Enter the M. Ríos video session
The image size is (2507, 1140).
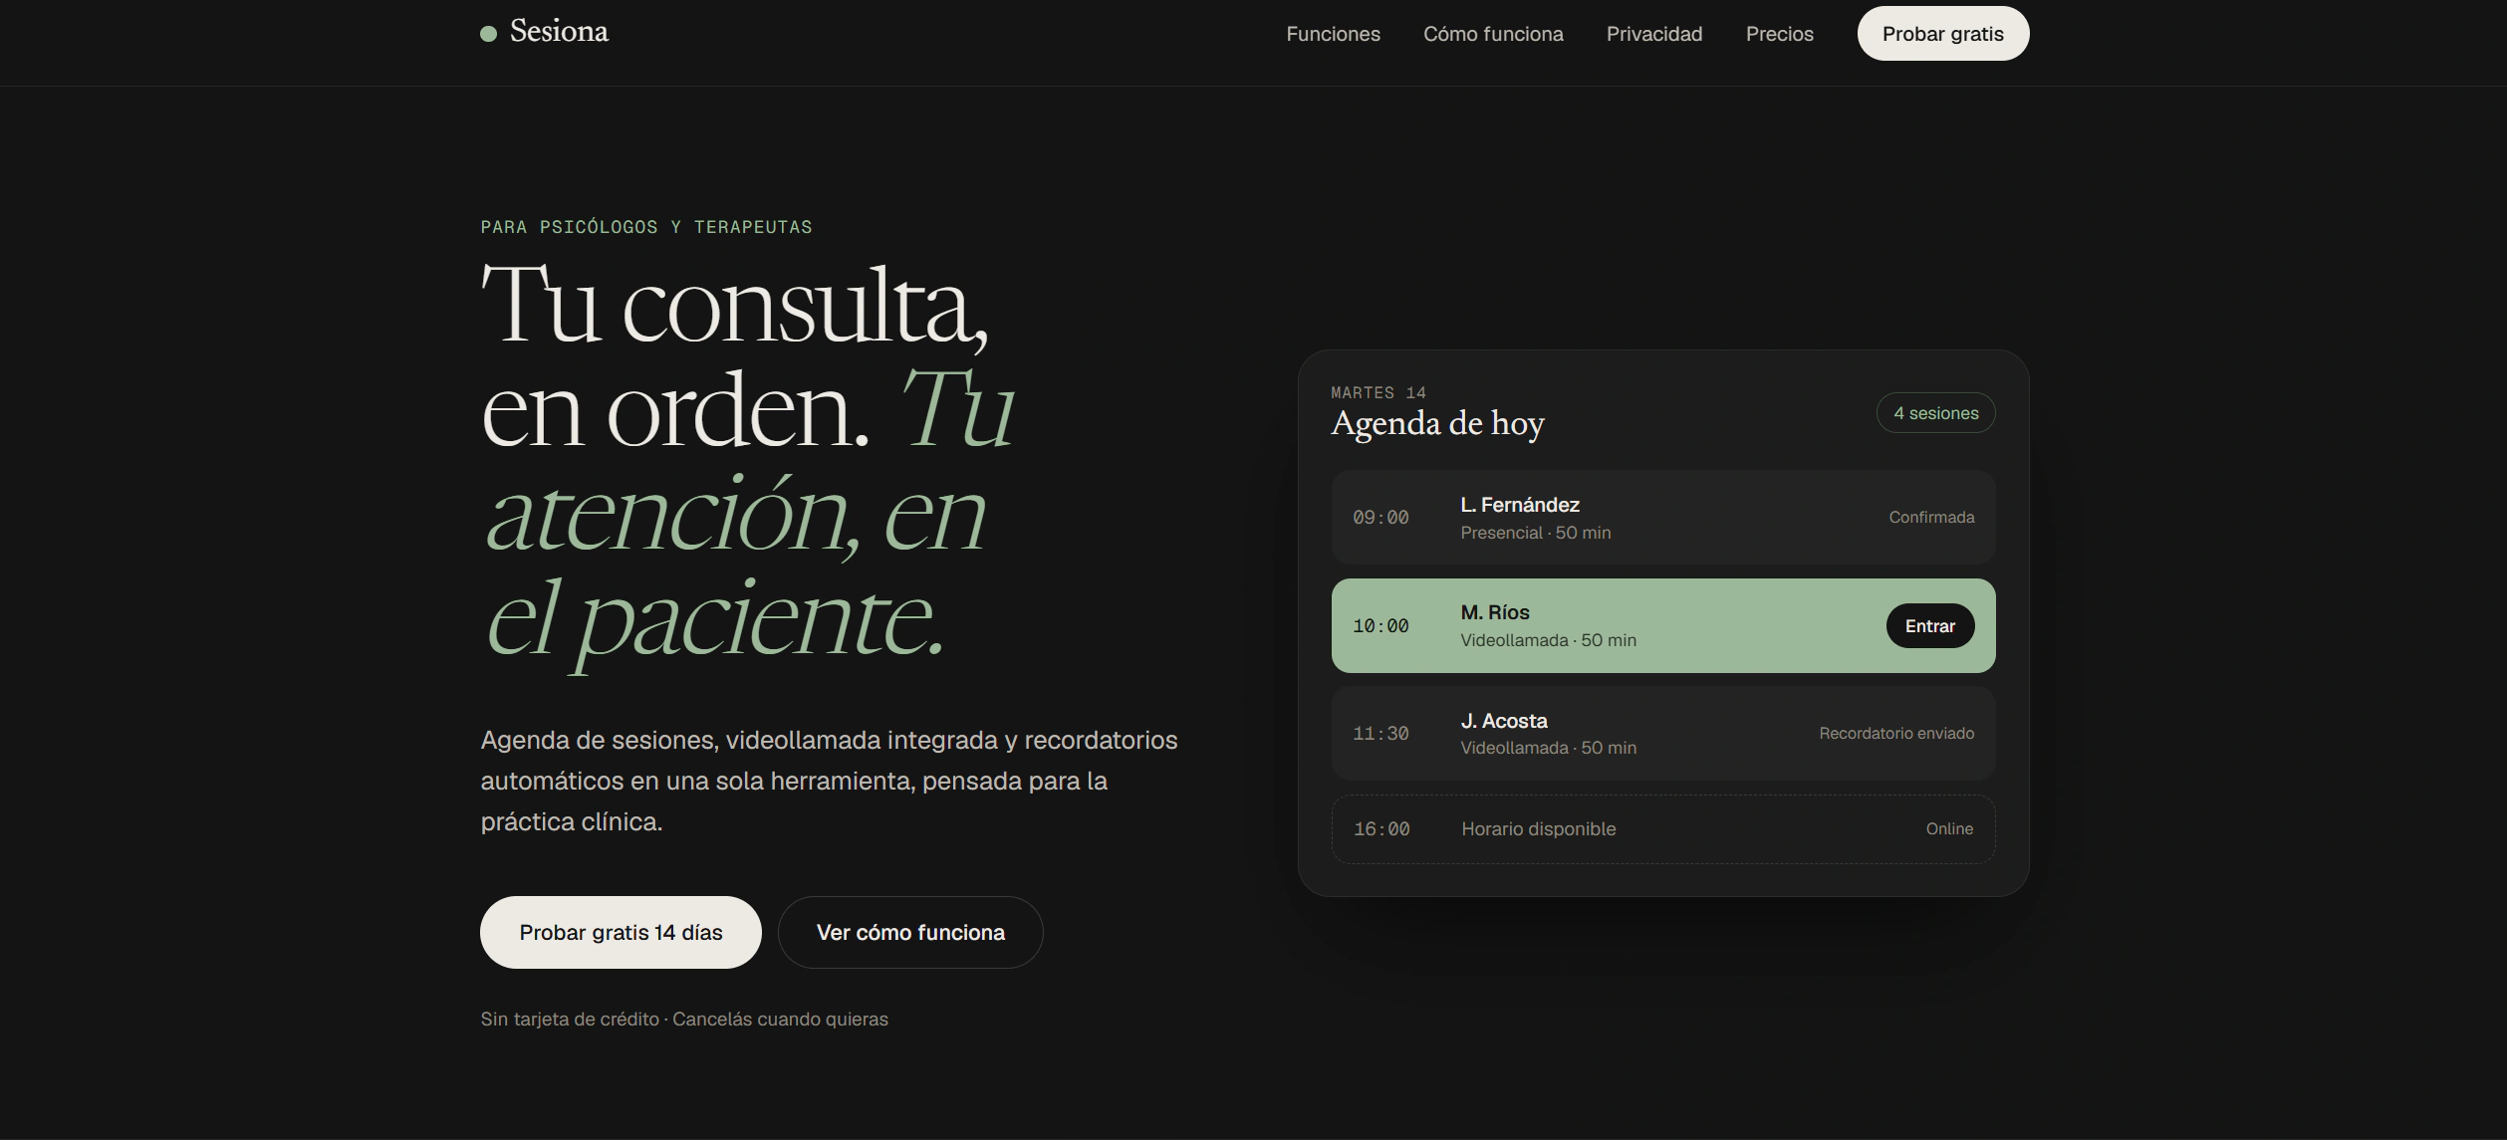(1929, 625)
